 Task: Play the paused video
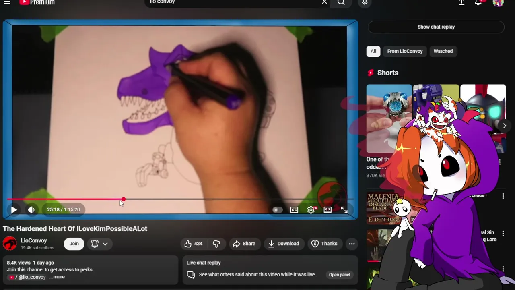14,209
